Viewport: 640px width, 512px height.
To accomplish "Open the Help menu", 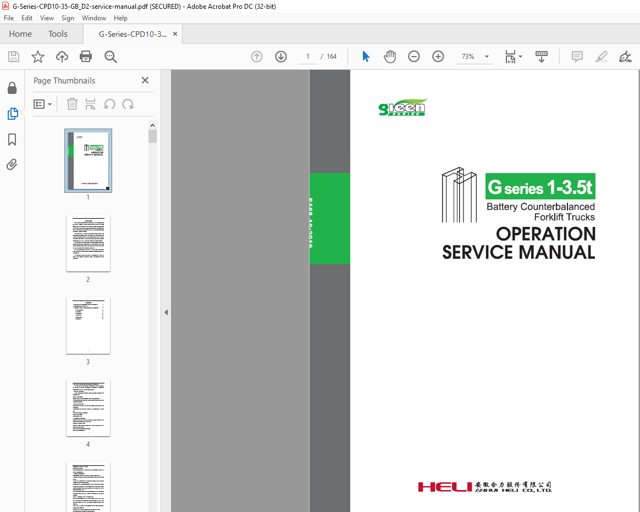I will coord(120,18).
